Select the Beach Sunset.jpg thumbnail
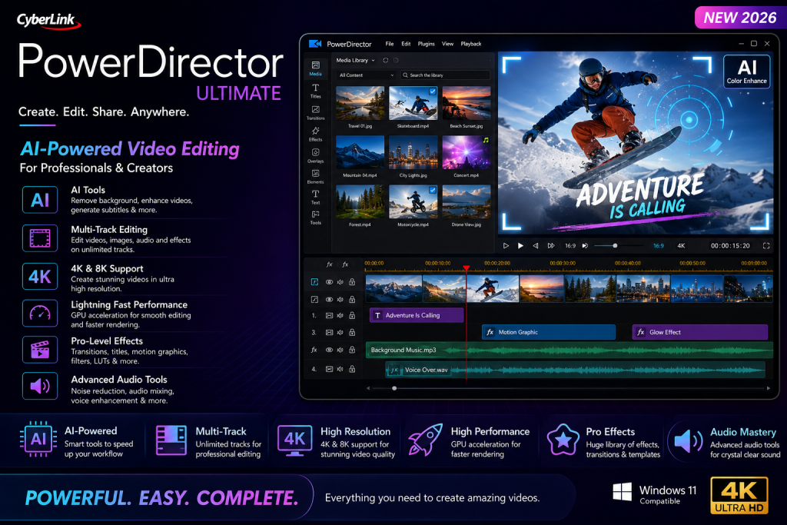The image size is (787, 525). click(467, 103)
